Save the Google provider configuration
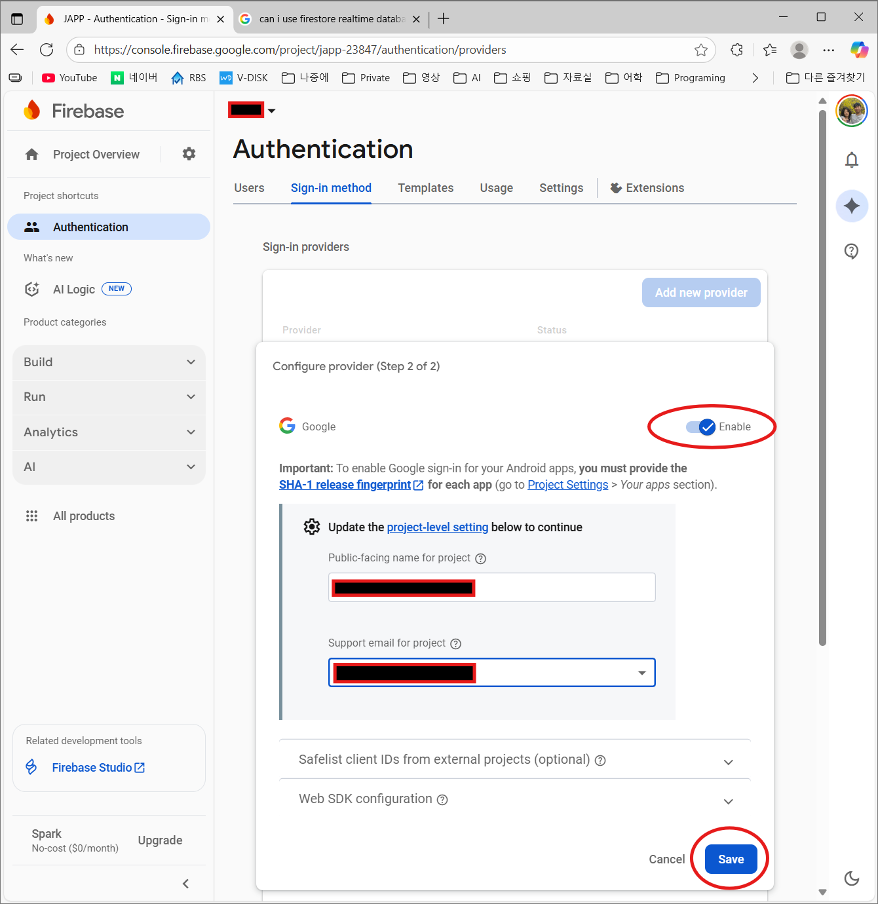 click(731, 859)
